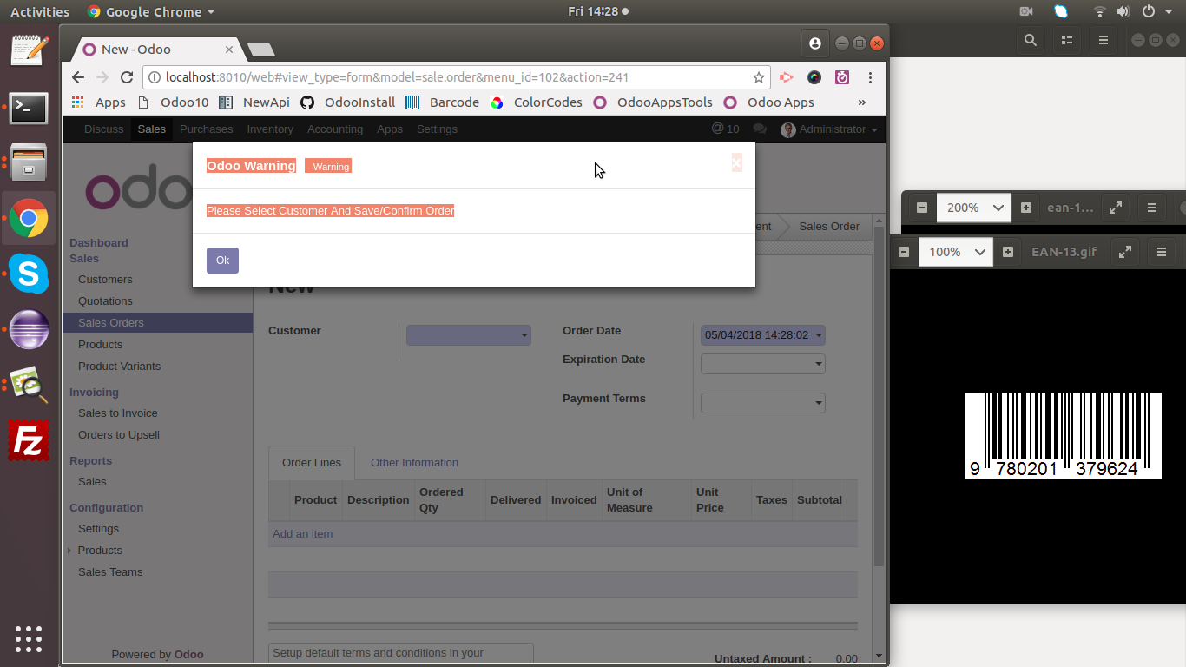Click the search icon in the background window

1031,40
